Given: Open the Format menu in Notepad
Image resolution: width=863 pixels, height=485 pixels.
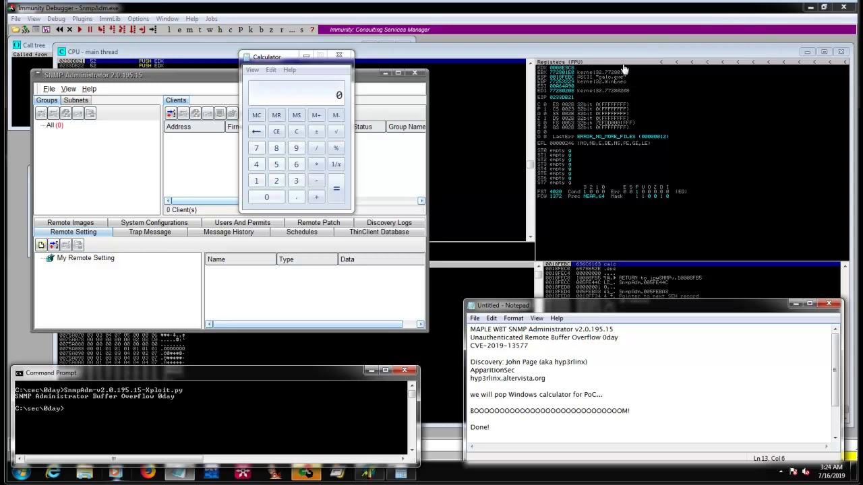Looking at the screenshot, I should (x=513, y=318).
